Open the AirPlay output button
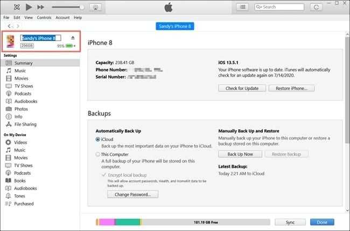The width and height of the screenshot is (350, 231). [x=95, y=7]
